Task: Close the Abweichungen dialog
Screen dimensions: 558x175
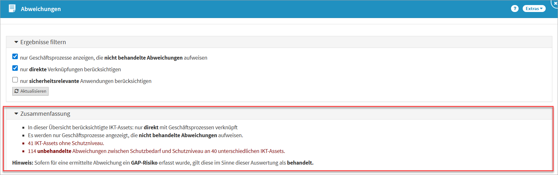Action: (555, 3)
